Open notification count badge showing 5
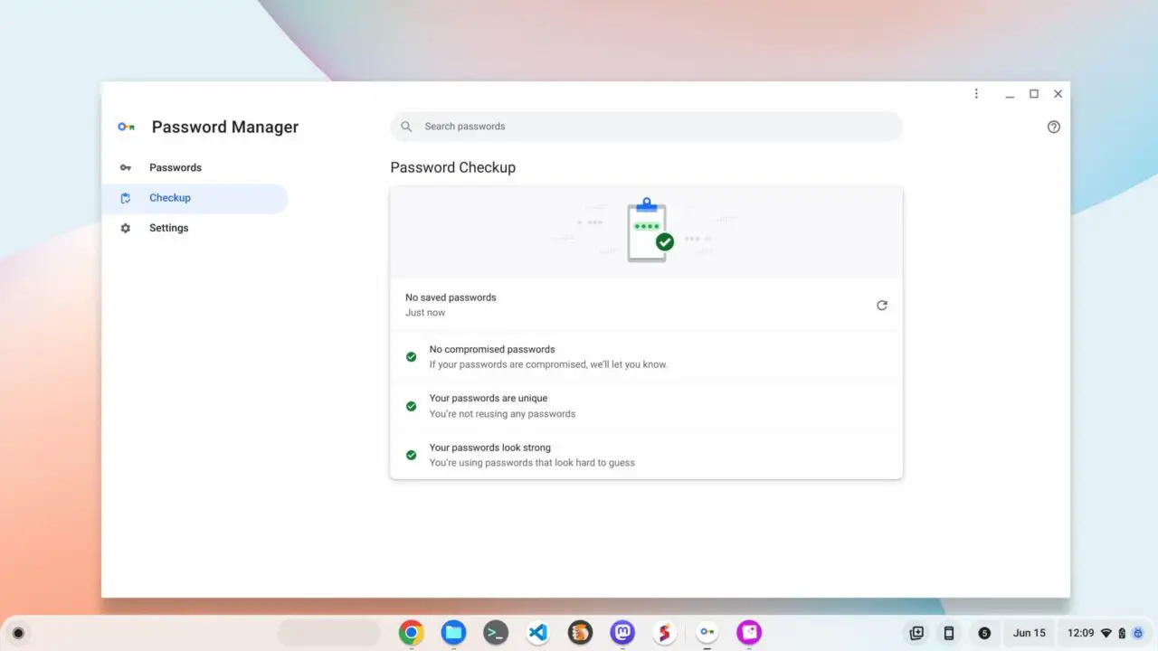Screen dimensions: 1158x651 (984, 633)
